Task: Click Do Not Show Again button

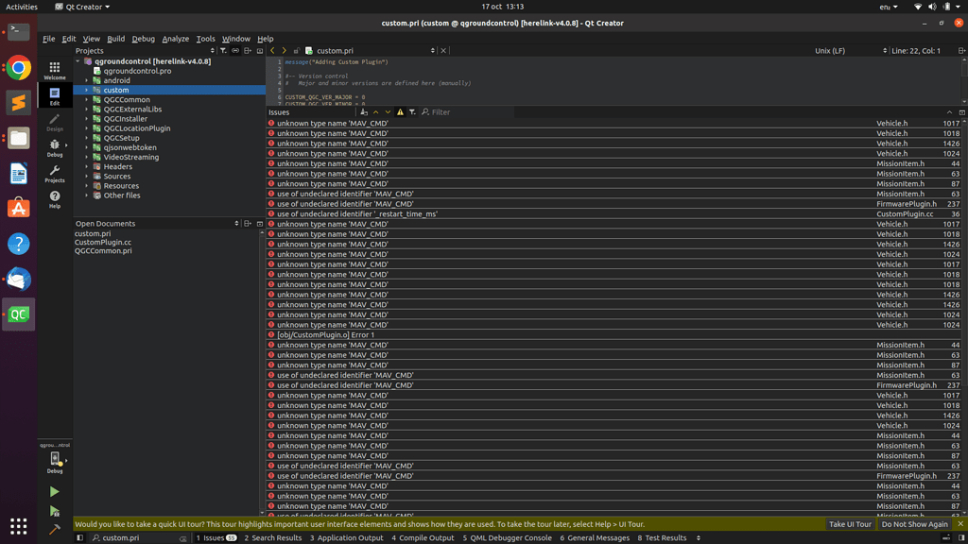Action: coord(914,524)
